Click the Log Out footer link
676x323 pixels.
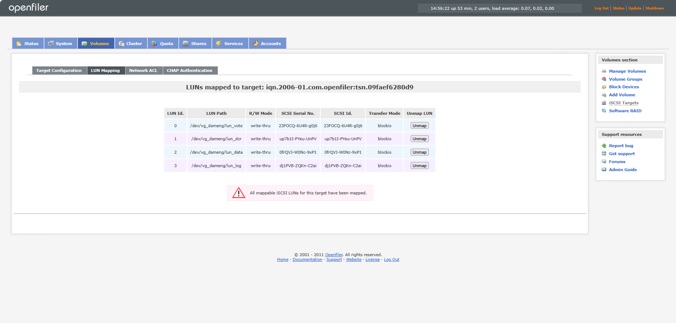click(x=391, y=259)
